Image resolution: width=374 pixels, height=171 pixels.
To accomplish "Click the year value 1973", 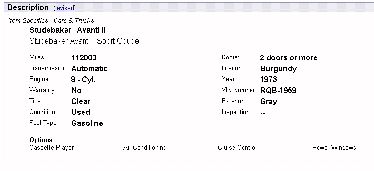I will [269, 79].
